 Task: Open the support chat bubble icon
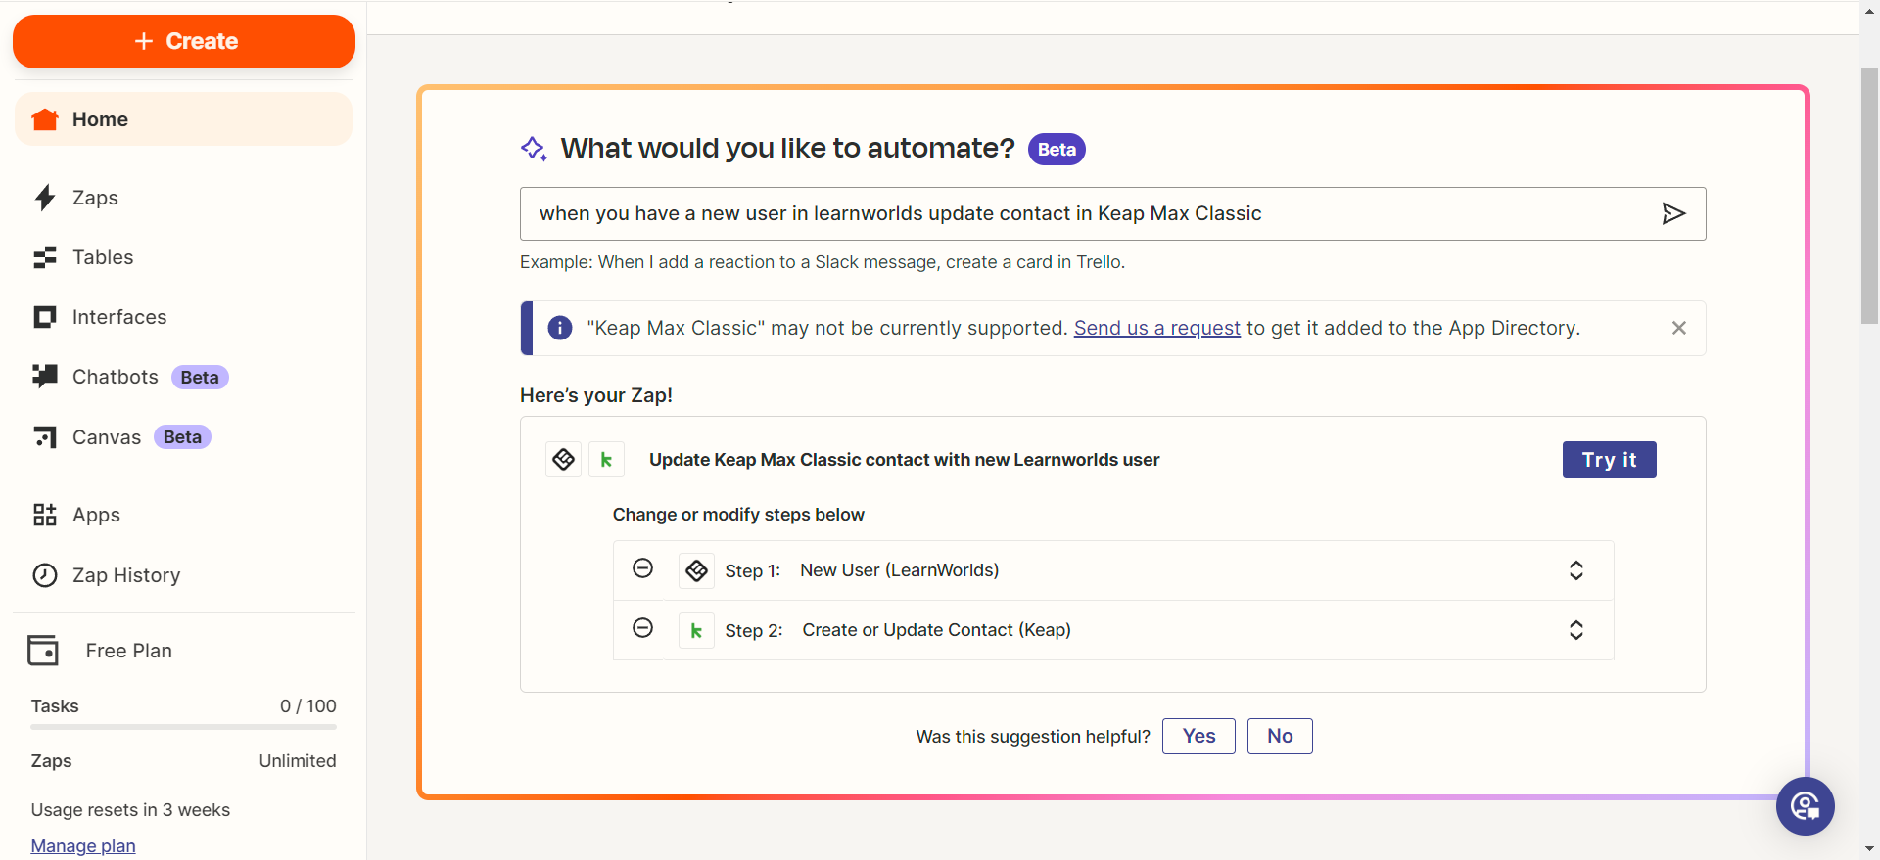pyautogui.click(x=1806, y=806)
